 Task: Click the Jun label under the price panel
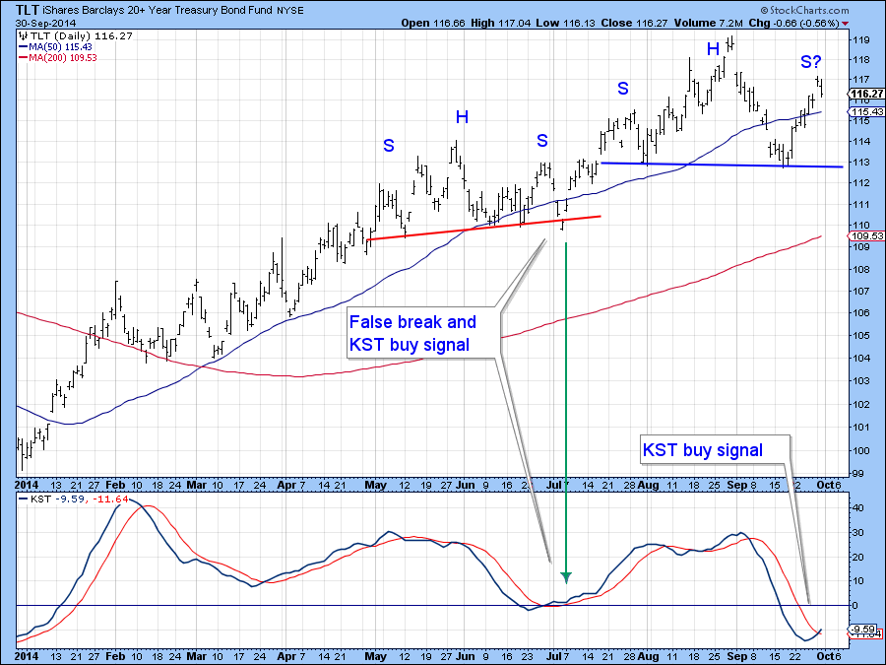point(465,485)
